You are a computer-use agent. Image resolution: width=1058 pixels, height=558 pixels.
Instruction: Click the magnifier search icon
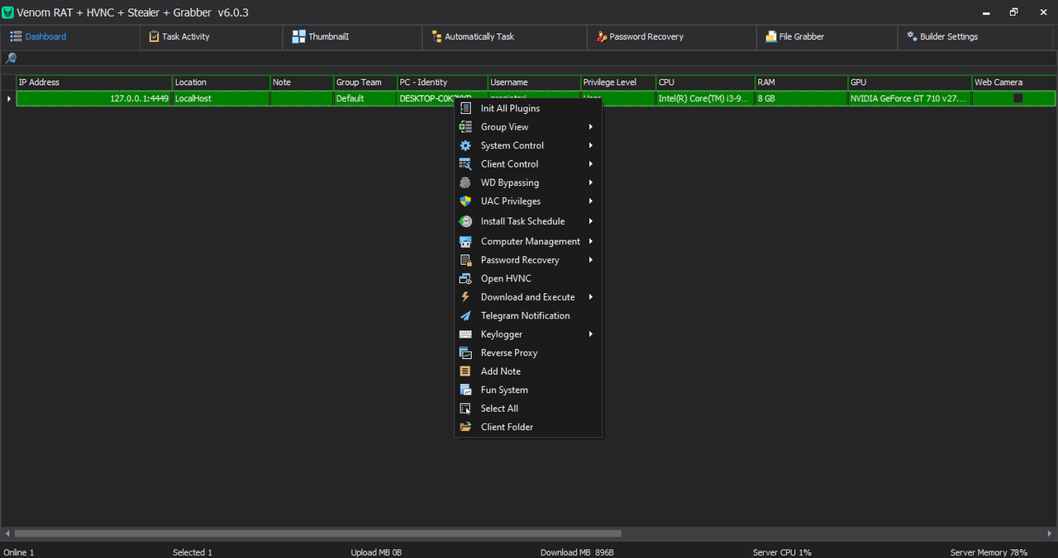click(11, 59)
